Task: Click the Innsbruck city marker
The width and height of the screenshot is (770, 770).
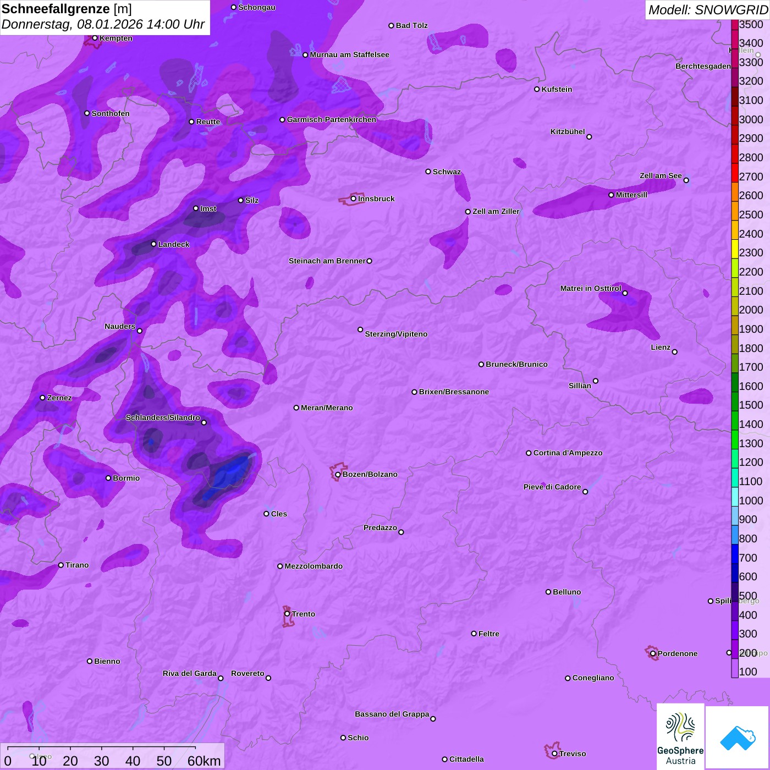Action: point(354,199)
